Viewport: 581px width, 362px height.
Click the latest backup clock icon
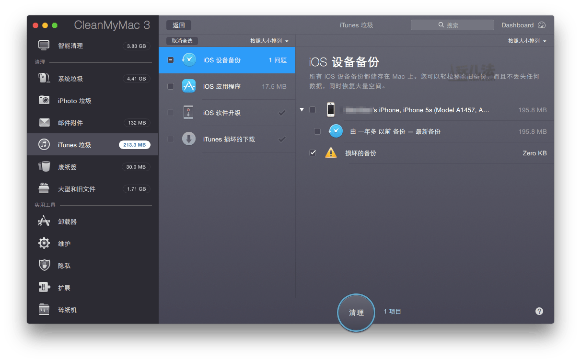point(336,131)
